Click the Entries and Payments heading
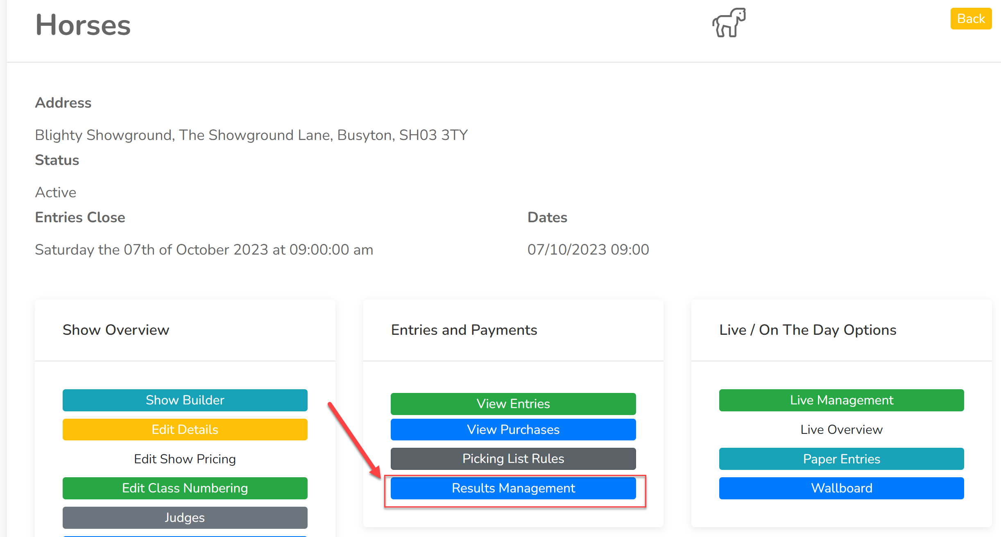Viewport: 1001px width, 537px height. coord(464,330)
